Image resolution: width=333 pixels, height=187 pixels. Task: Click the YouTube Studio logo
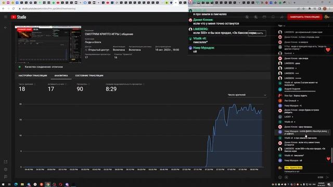(19, 17)
